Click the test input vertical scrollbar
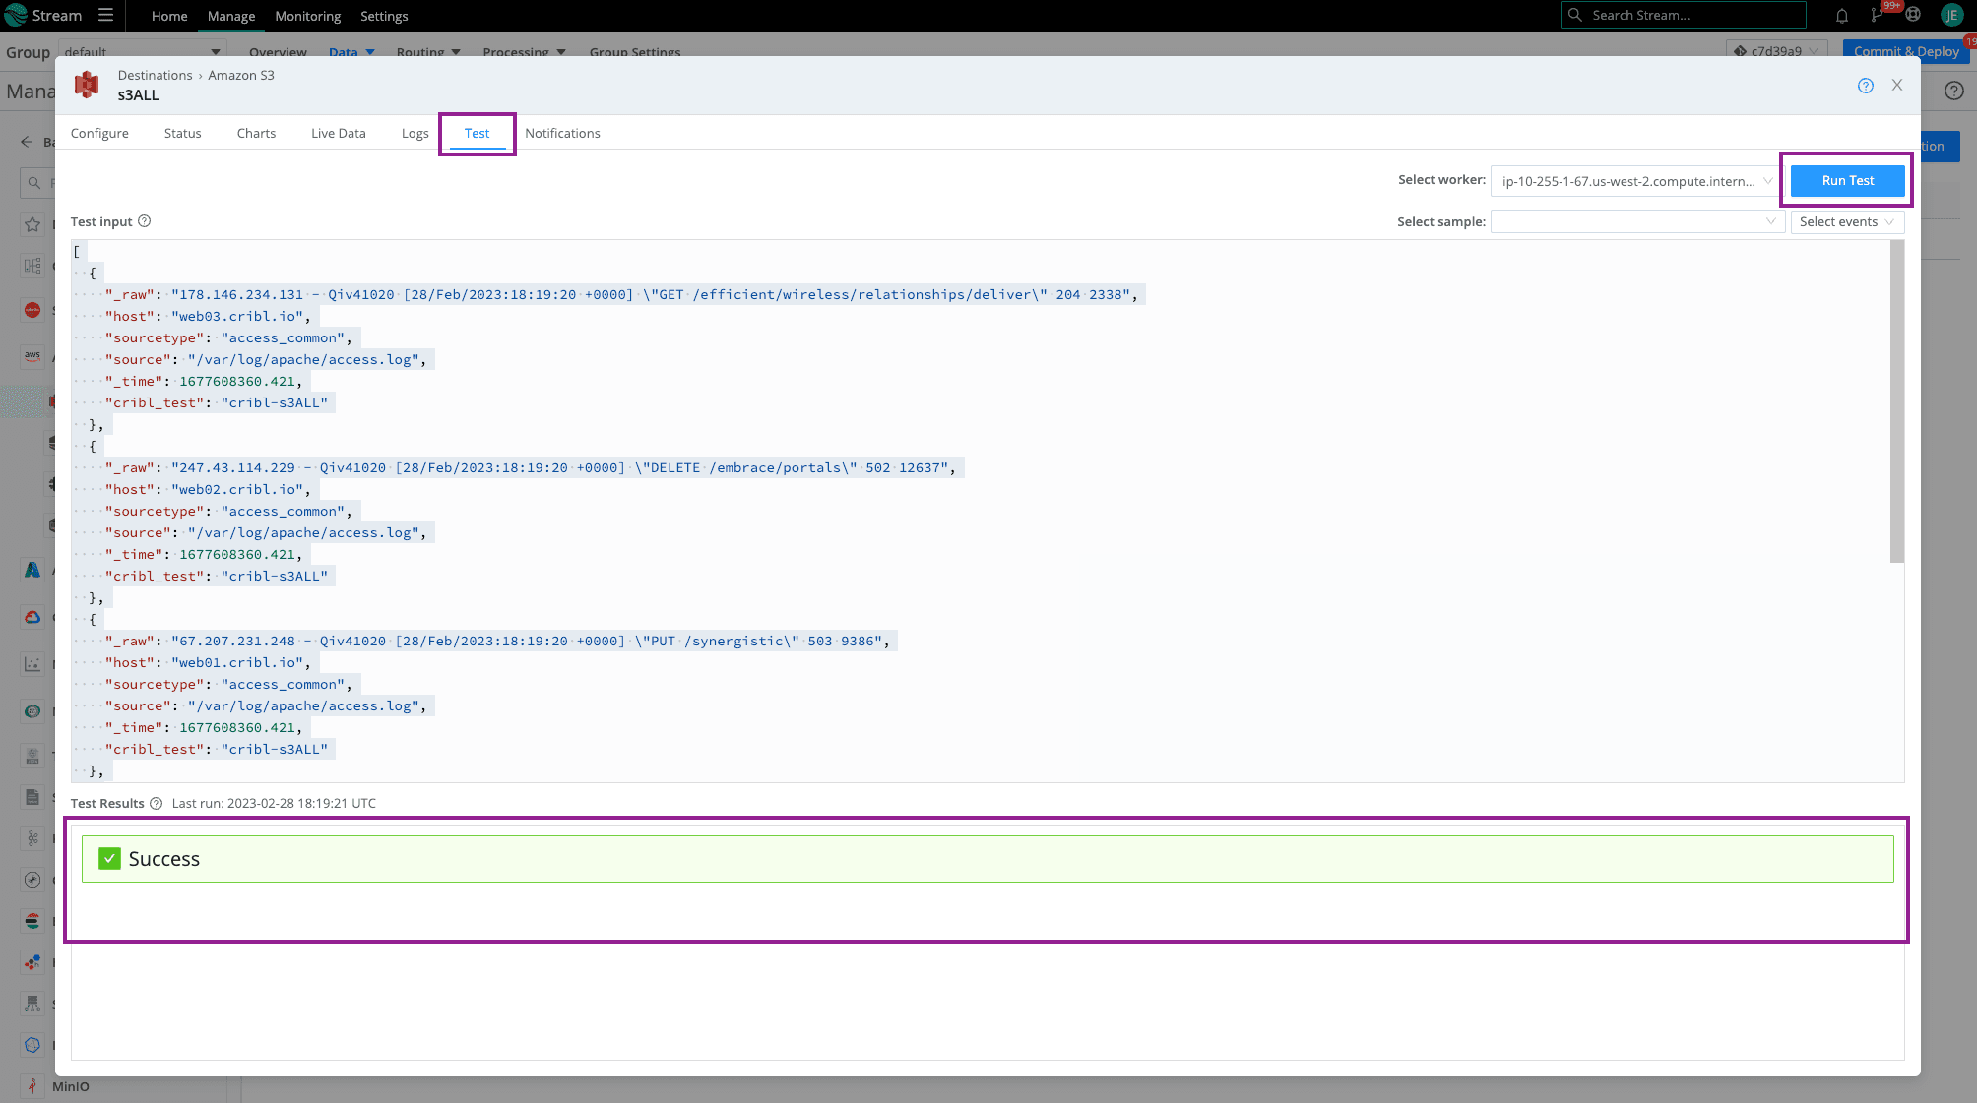1977x1103 pixels. click(x=1896, y=403)
